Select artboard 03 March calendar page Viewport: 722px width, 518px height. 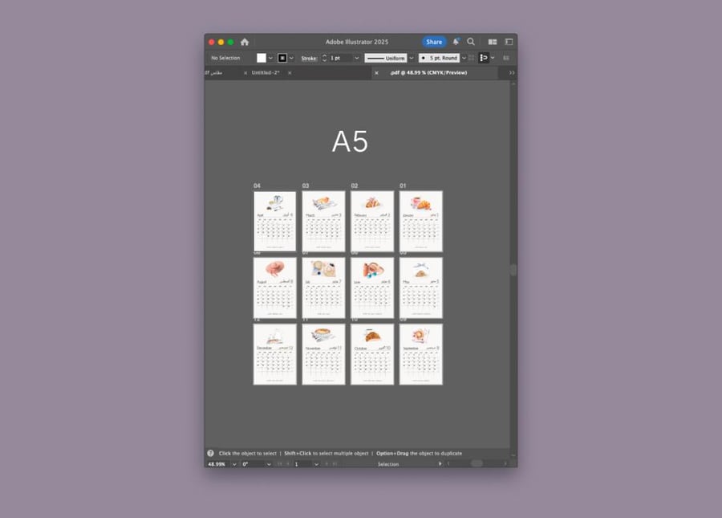click(323, 221)
